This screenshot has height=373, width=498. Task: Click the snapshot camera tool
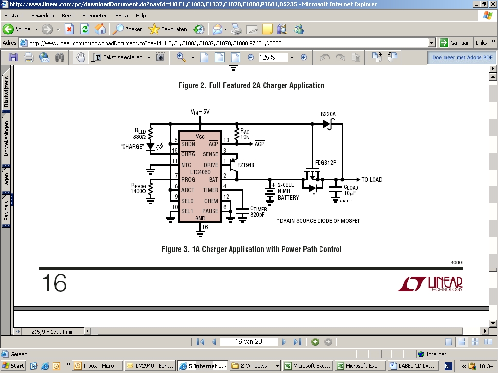160,57
